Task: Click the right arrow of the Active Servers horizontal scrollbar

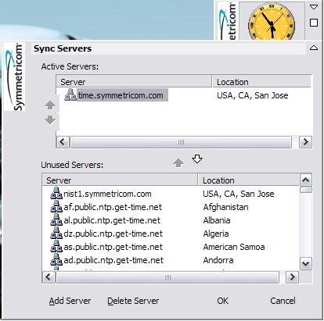Action: (305, 142)
